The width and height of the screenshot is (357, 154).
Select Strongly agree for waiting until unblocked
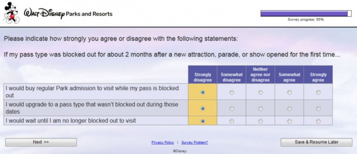point(318,121)
